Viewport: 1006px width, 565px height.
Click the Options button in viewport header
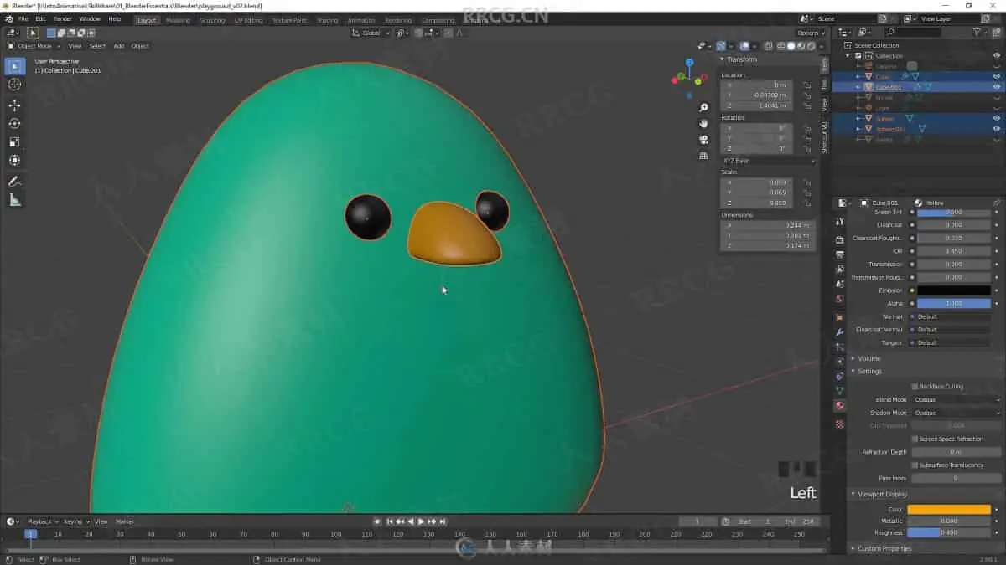(x=809, y=33)
